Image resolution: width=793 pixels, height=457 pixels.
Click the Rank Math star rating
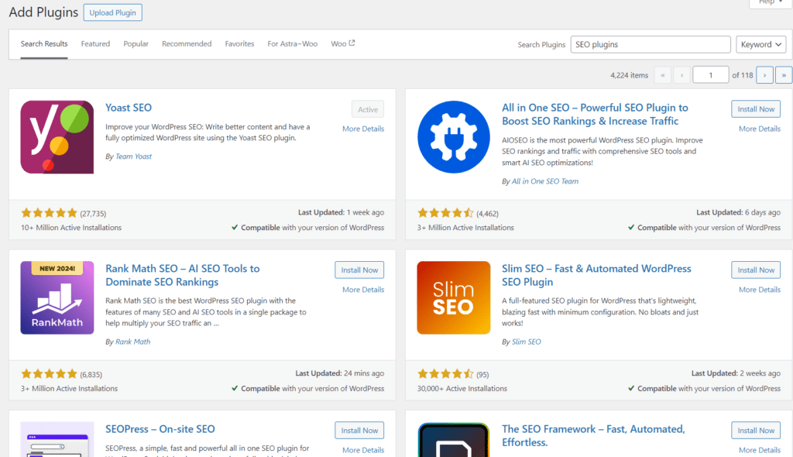click(49, 374)
